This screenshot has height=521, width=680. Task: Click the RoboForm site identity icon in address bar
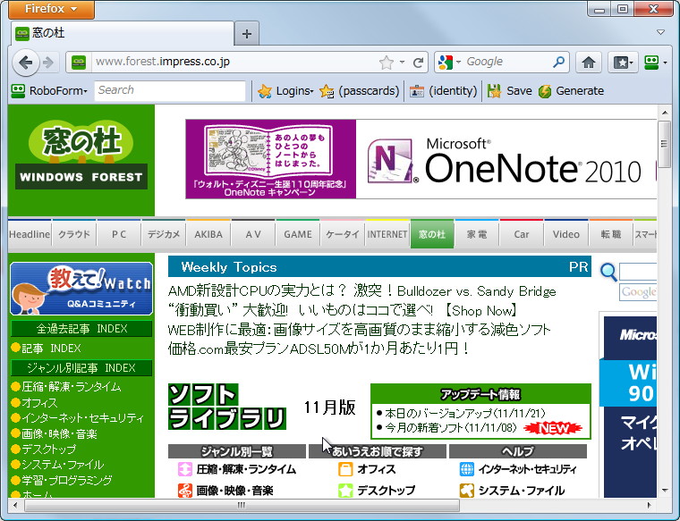click(x=79, y=63)
